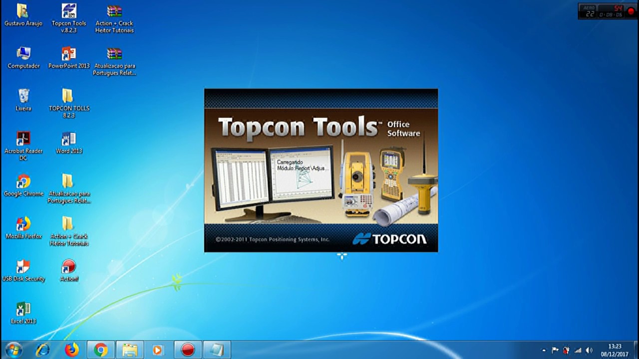Launch Acrobat Reader DC shortcut
639x359 pixels.
point(23,146)
